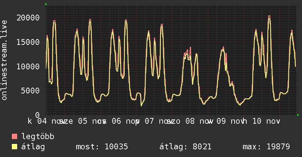Click the pink legtöbb legend swatch
This screenshot has height=157, width=302.
click(14, 137)
